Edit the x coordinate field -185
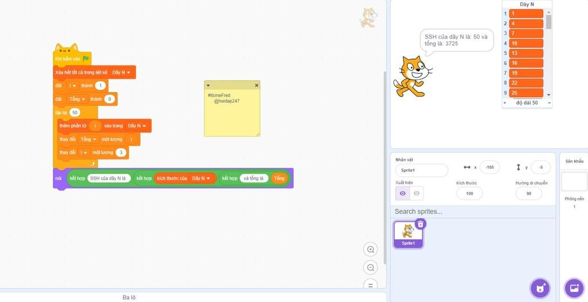Image resolution: width=588 pixels, height=302 pixels. tap(489, 167)
